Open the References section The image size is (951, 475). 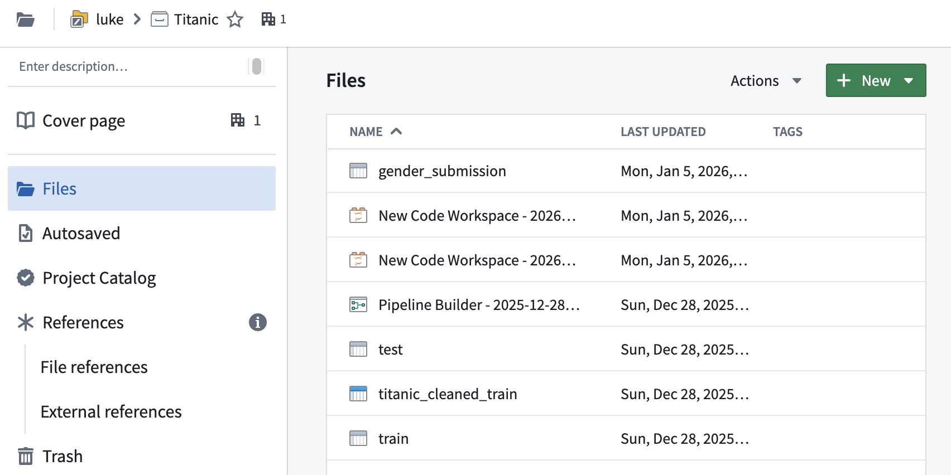(x=142, y=322)
